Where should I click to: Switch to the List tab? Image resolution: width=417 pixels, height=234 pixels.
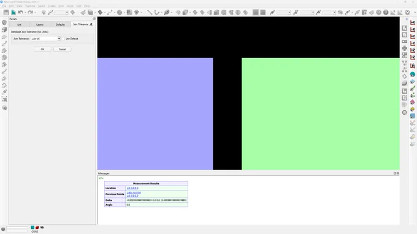[x=19, y=25]
